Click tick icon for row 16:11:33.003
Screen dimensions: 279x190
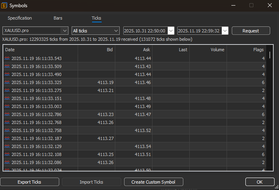pos(7,106)
